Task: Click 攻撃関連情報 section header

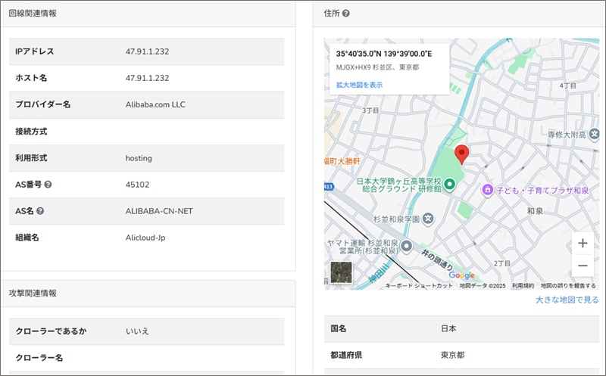Action: [x=33, y=294]
